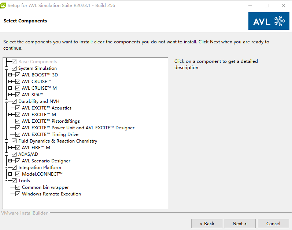
Task: Select Fluid Dynamics & Reaction Chemistry label
Action: (58, 141)
